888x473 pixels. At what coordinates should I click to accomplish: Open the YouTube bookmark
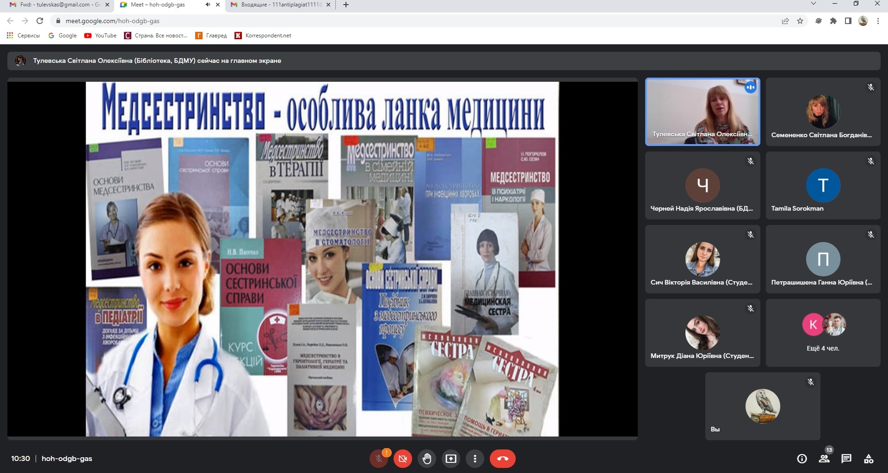100,36
